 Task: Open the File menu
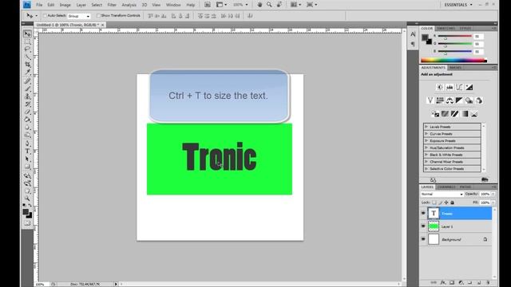(x=39, y=5)
